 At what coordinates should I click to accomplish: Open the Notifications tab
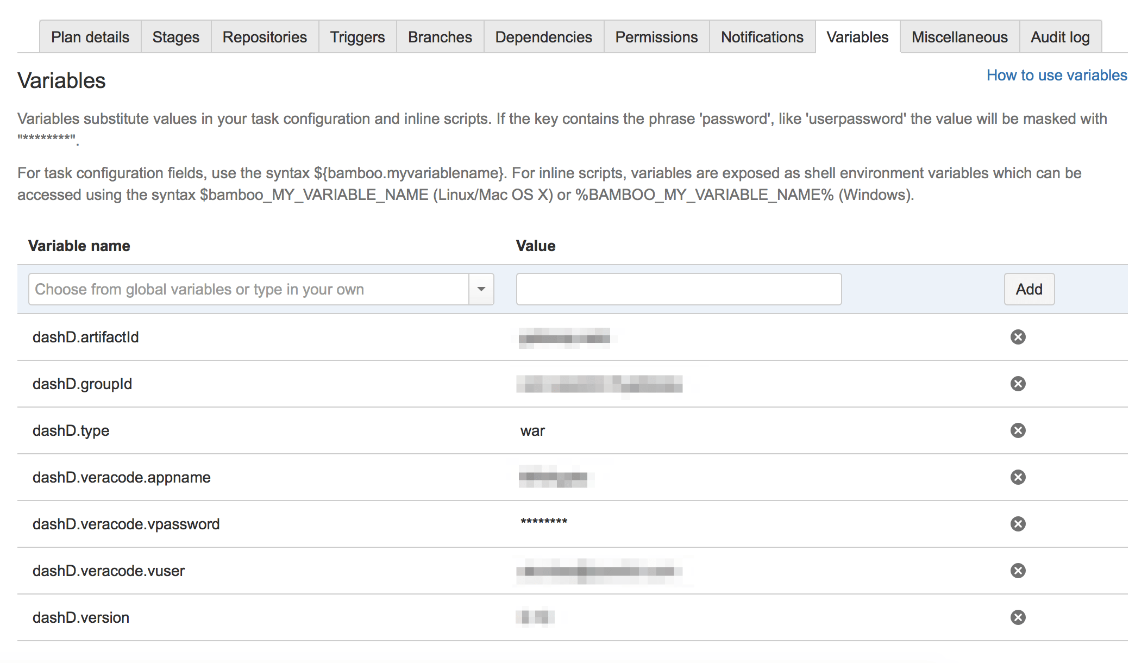(762, 36)
